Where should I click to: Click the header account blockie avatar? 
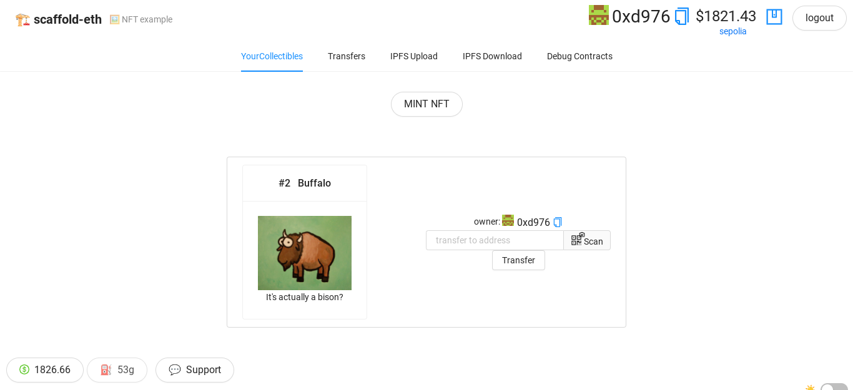coord(598,16)
